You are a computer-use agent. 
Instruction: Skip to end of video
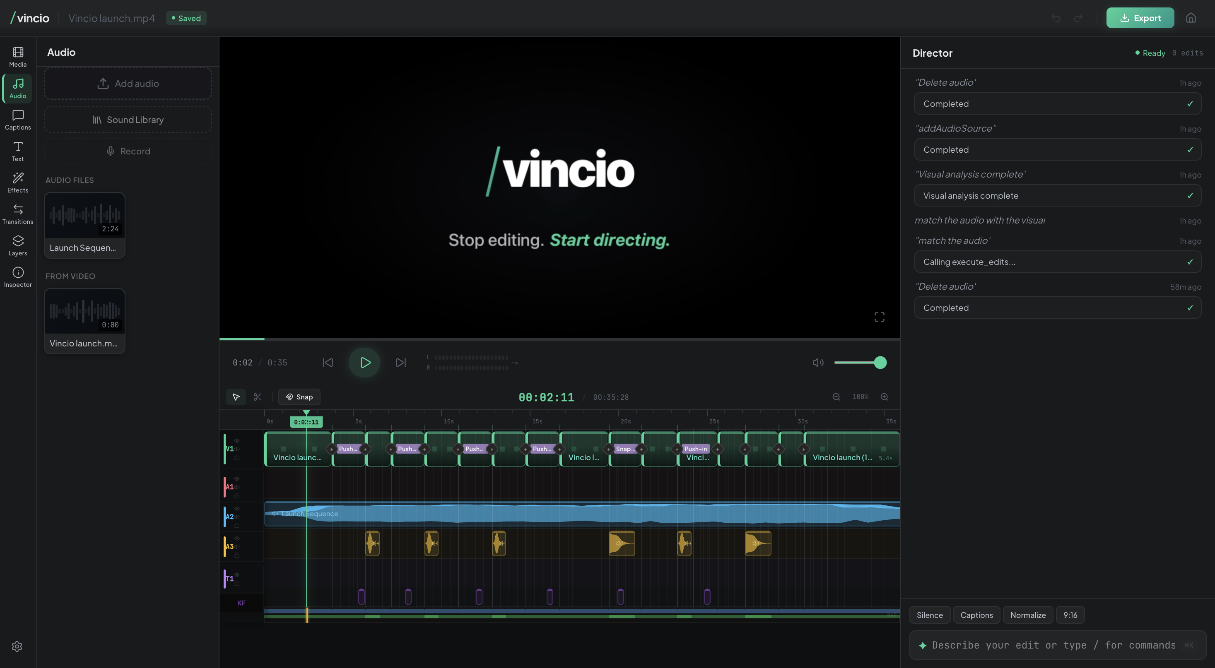point(400,363)
